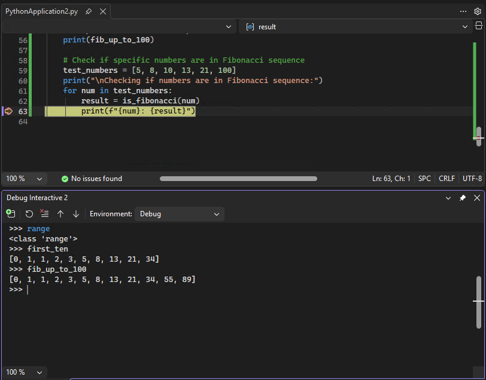Viewport: 486px width, 380px height.
Task: Close the PythonApplication2.py tab
Action: click(x=103, y=12)
